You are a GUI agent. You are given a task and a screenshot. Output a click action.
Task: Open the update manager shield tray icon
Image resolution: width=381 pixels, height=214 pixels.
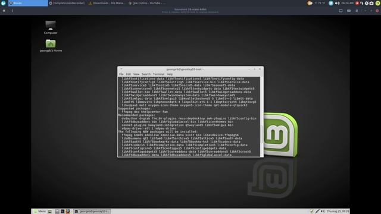tap(312, 212)
